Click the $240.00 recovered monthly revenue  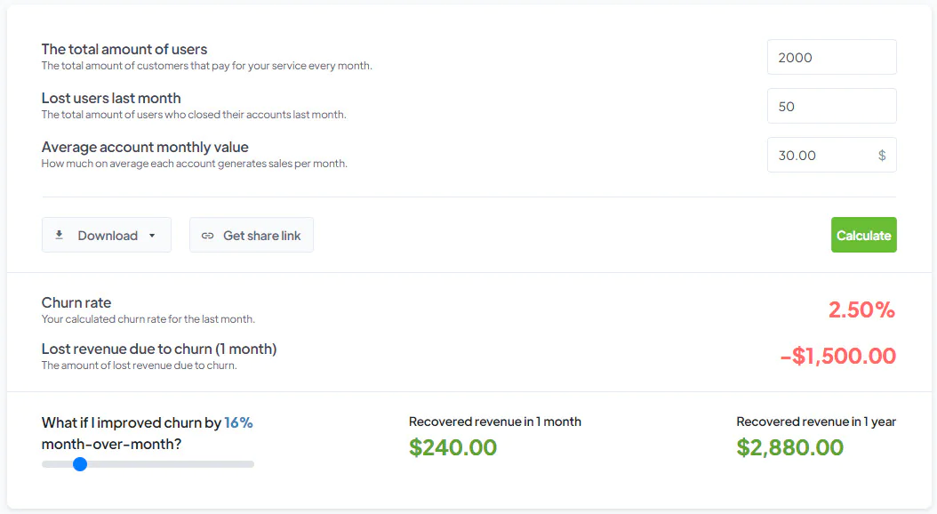click(453, 447)
